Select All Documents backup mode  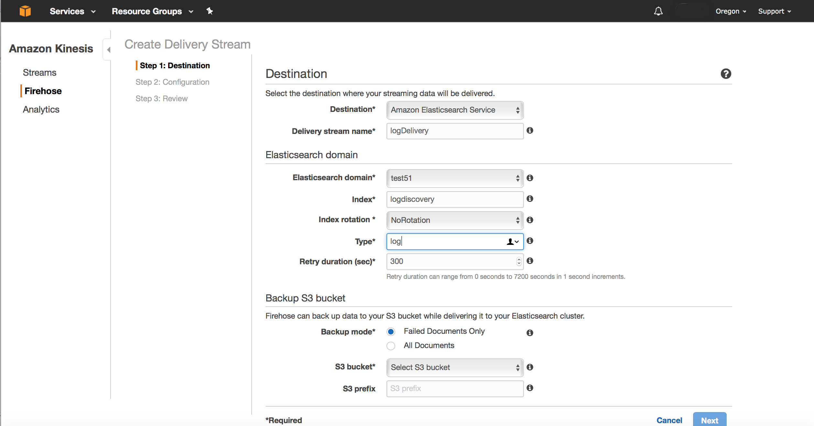(x=391, y=346)
